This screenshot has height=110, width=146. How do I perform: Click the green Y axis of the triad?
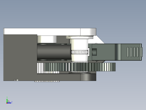(7, 101)
